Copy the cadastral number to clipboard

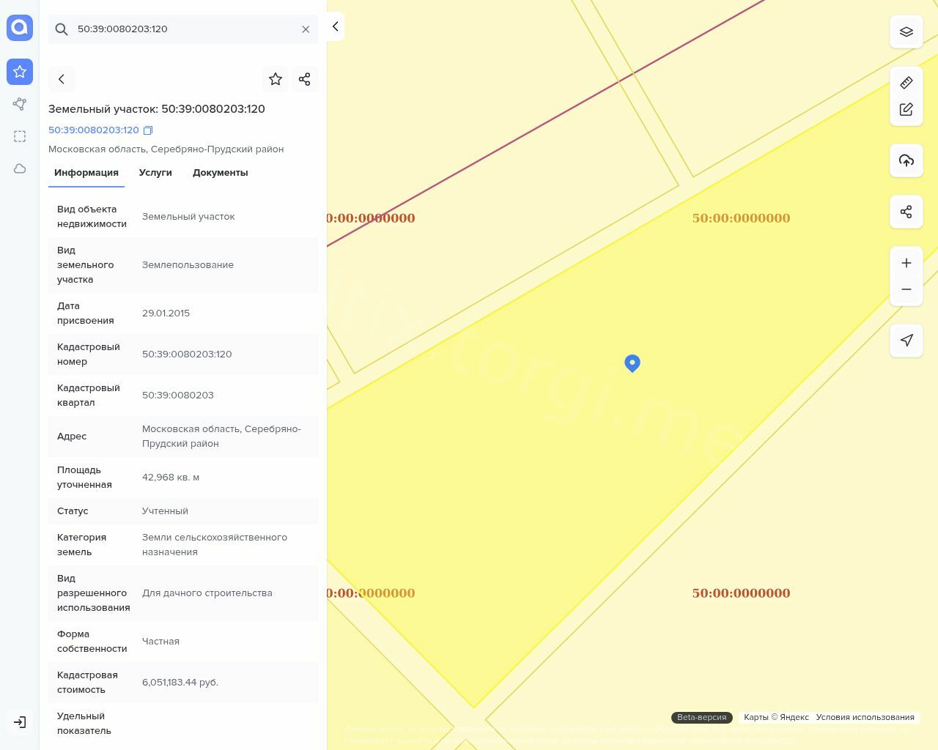[148, 130]
